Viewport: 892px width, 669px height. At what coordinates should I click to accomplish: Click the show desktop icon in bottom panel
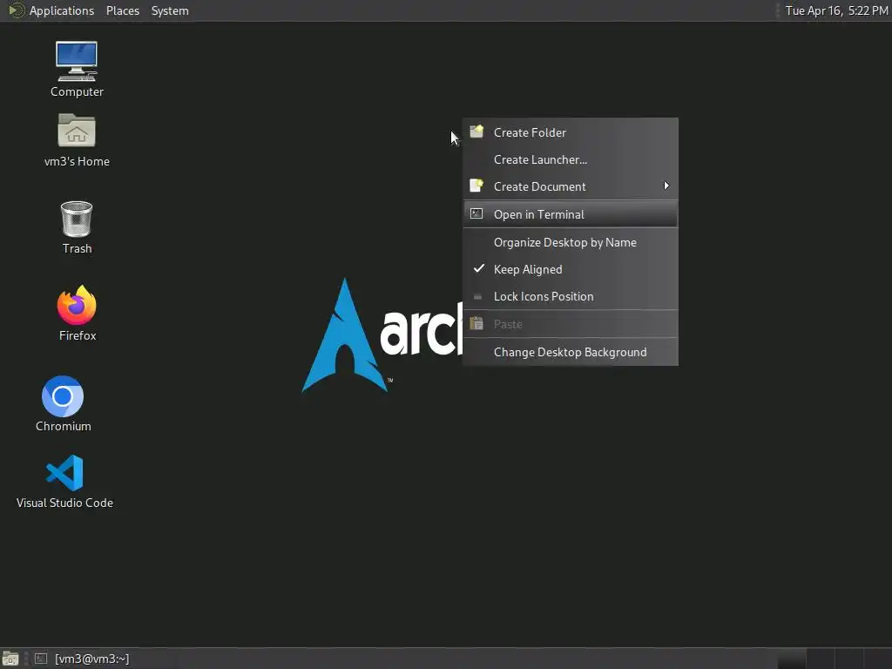10,659
